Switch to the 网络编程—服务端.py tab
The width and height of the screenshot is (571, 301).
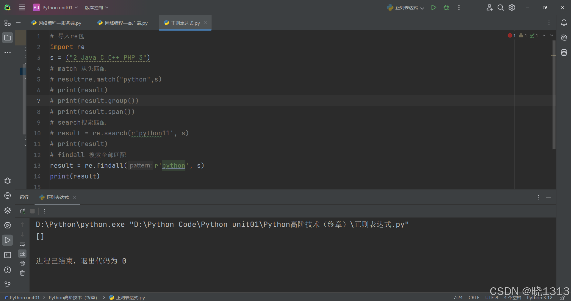(57, 23)
